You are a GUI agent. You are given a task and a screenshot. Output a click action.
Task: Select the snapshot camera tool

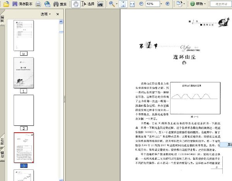tap(100, 4)
